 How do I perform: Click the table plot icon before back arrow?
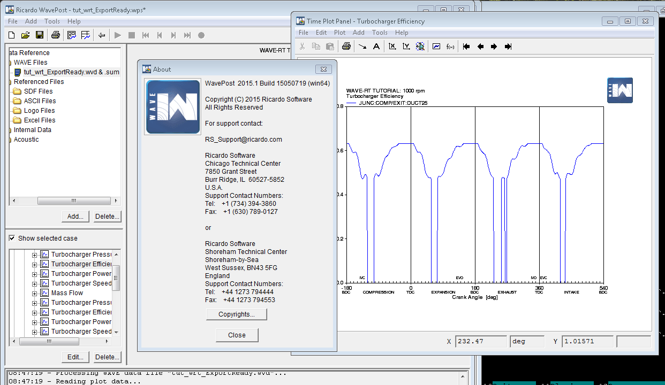85,35
